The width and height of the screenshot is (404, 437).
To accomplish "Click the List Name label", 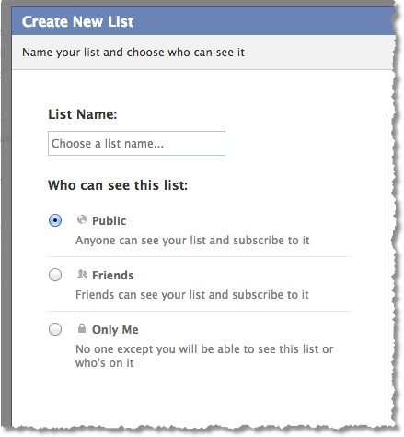I will click(x=83, y=114).
